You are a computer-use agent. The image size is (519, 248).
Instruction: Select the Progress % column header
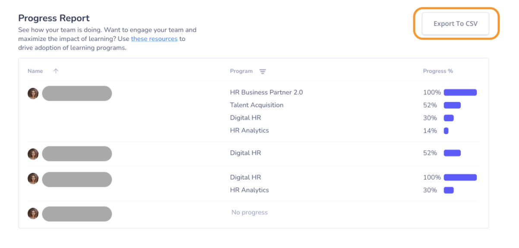point(438,71)
